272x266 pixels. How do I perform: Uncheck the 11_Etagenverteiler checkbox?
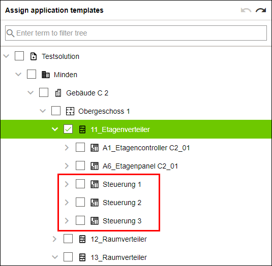click(x=68, y=129)
